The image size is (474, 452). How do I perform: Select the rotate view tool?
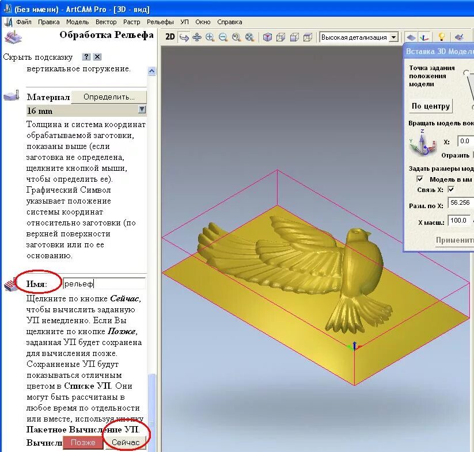[x=184, y=37]
